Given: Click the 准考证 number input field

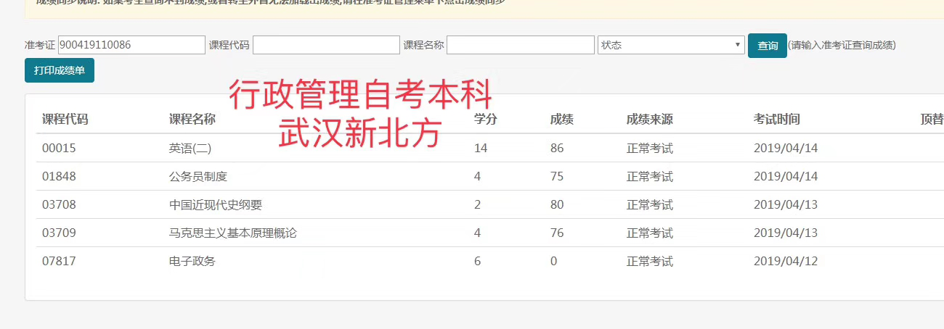Looking at the screenshot, I should 131,45.
